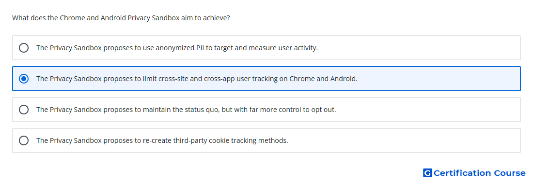Choose the radio button for maintain status quo

(x=24, y=110)
